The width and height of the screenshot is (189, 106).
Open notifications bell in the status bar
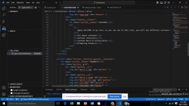coord(186,99)
